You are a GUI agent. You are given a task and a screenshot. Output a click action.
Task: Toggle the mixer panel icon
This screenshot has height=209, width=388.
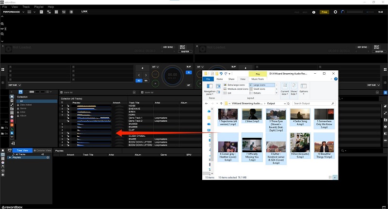[x=64, y=12]
